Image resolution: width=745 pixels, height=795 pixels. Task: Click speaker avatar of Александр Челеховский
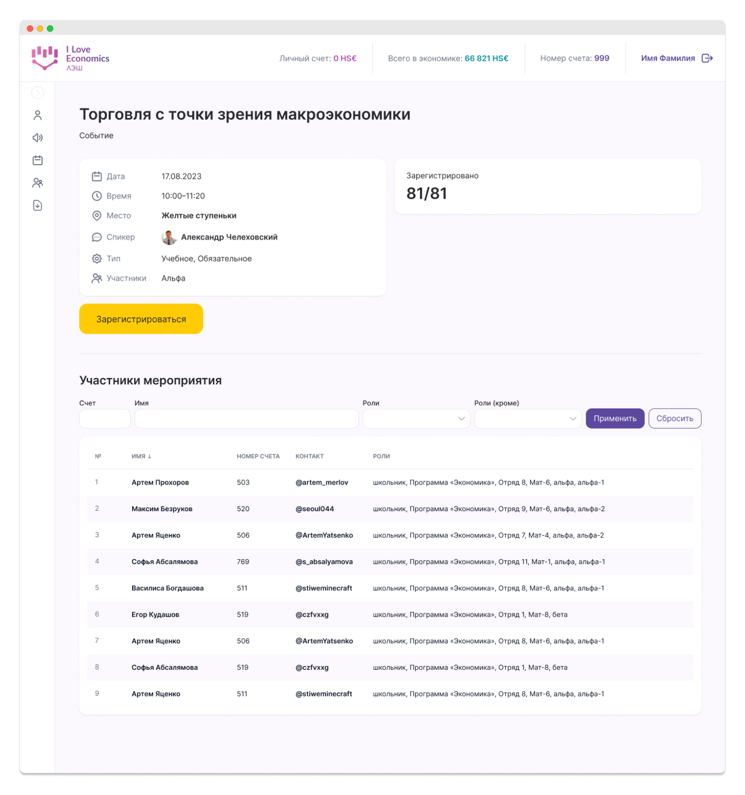[169, 237]
